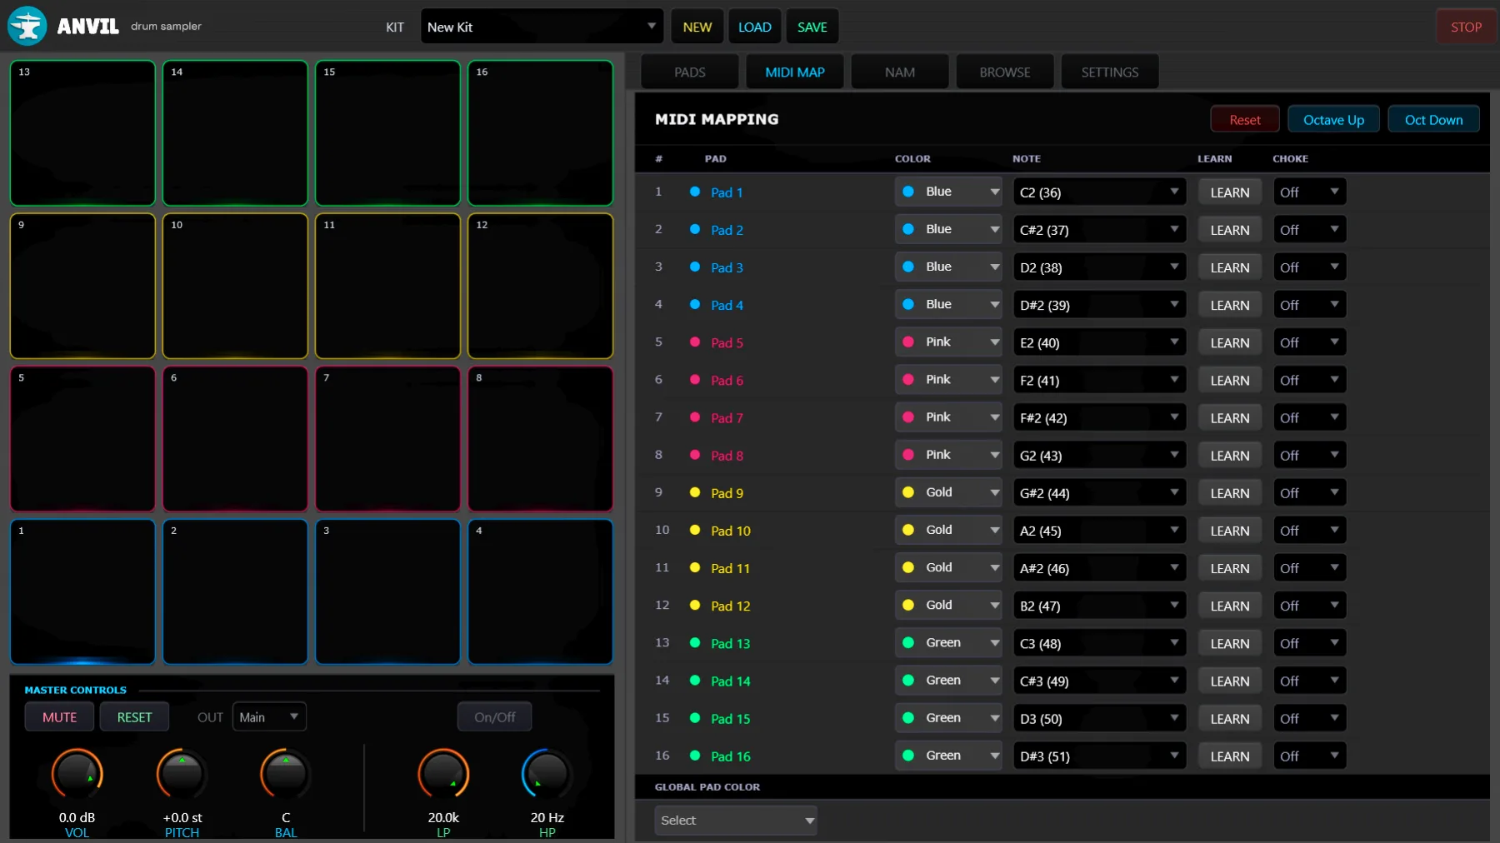Trigger drum pad 7

point(387,439)
